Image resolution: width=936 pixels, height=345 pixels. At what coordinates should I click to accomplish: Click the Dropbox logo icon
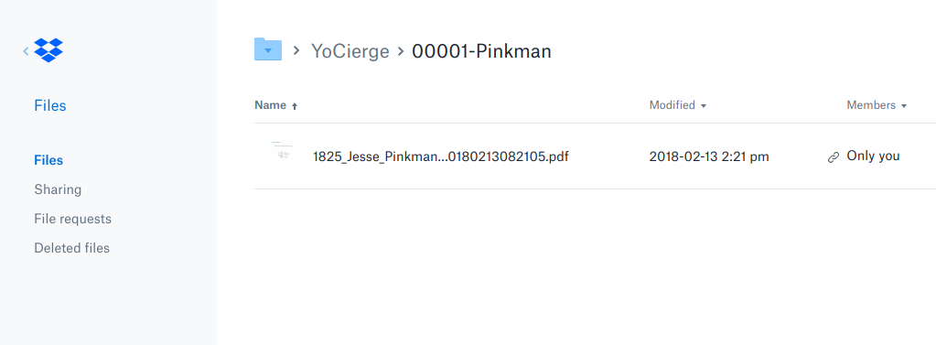(48, 50)
